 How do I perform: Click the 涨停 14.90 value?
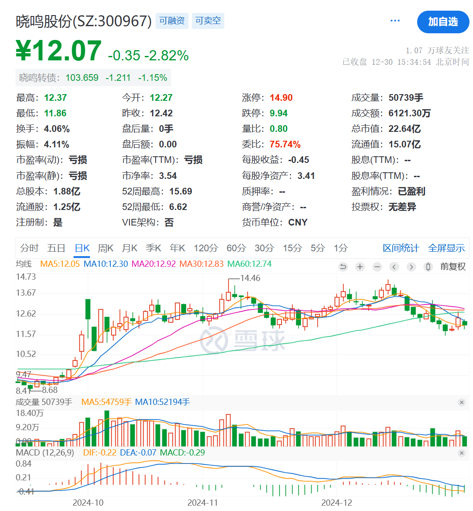click(281, 98)
